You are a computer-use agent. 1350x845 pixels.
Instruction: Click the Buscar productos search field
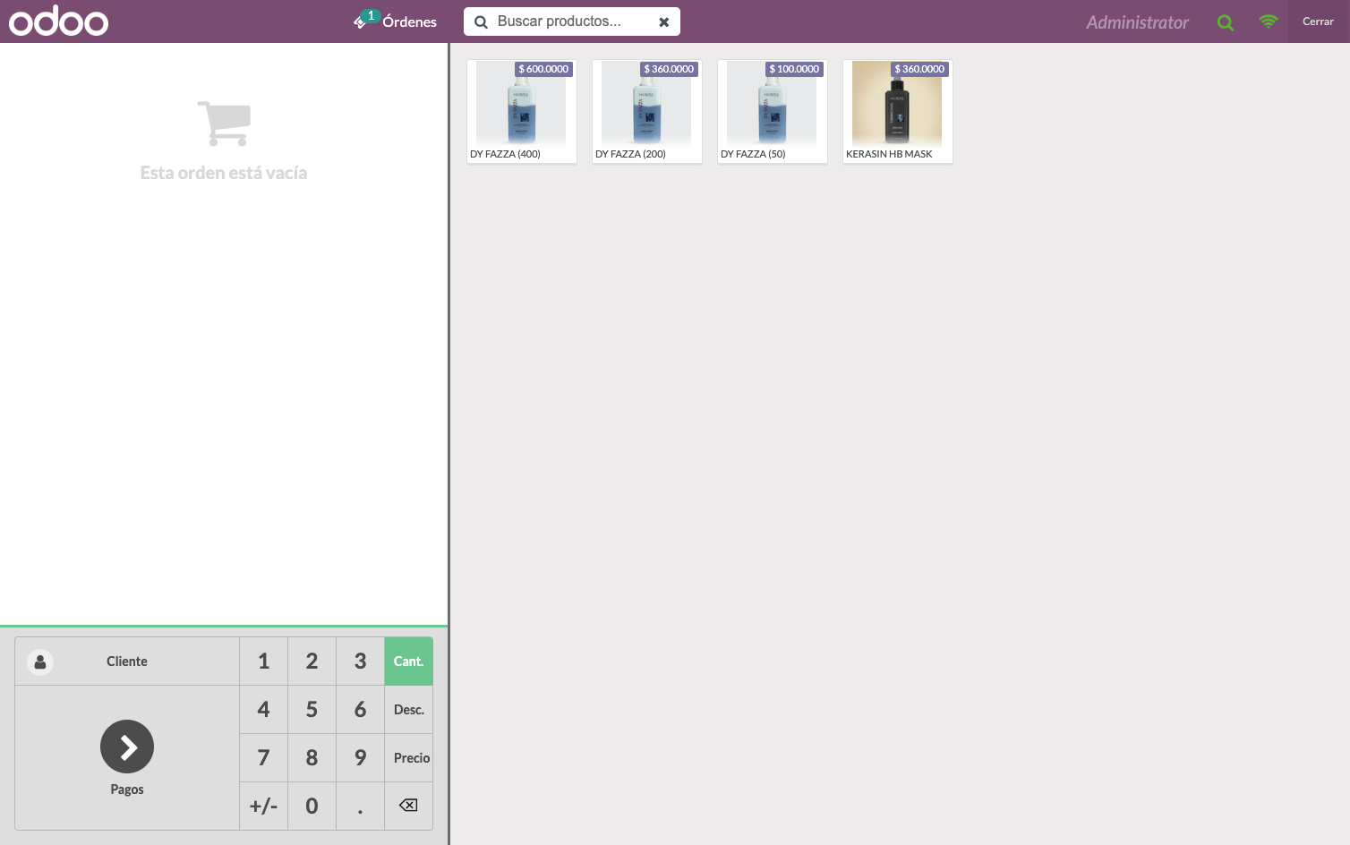click(572, 21)
